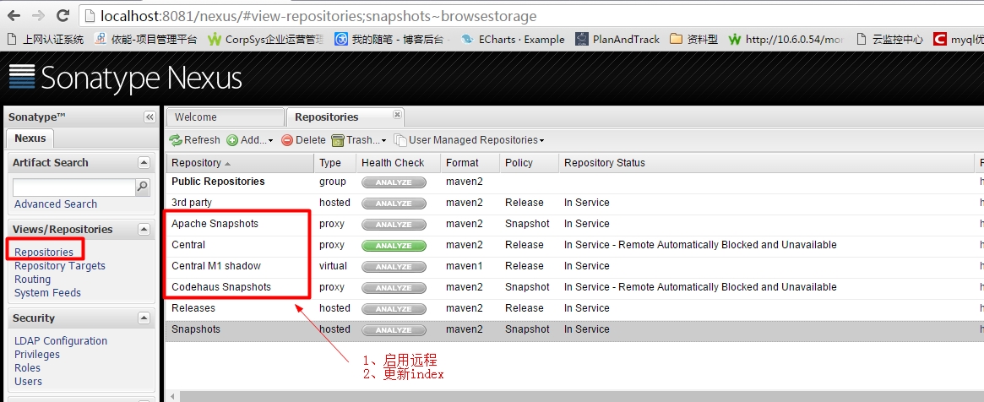This screenshot has width=984, height=402.
Task: Sort by Health Check column header
Action: (399, 163)
